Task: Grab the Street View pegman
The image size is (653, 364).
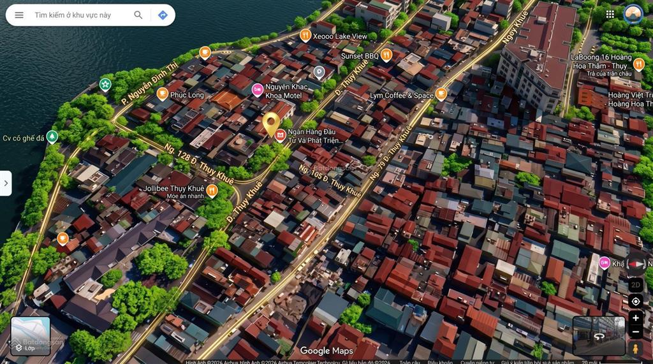Action: tap(636, 348)
